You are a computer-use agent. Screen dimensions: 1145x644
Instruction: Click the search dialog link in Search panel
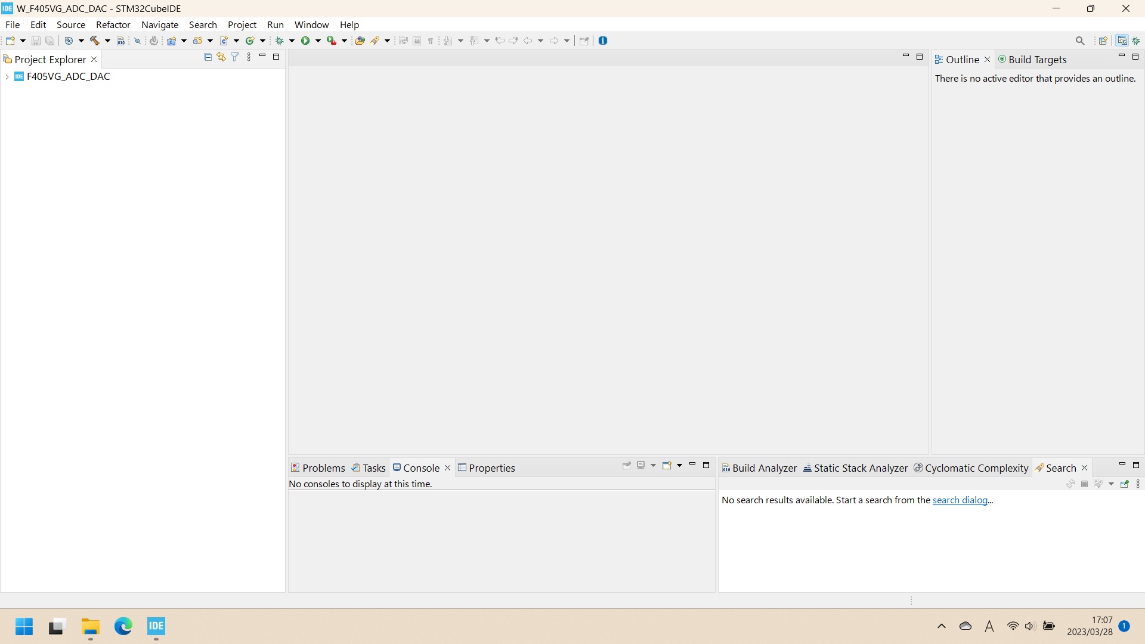[960, 500]
